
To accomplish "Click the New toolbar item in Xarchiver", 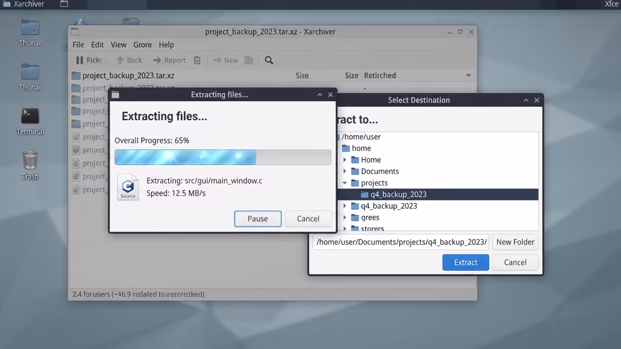I will [x=226, y=60].
